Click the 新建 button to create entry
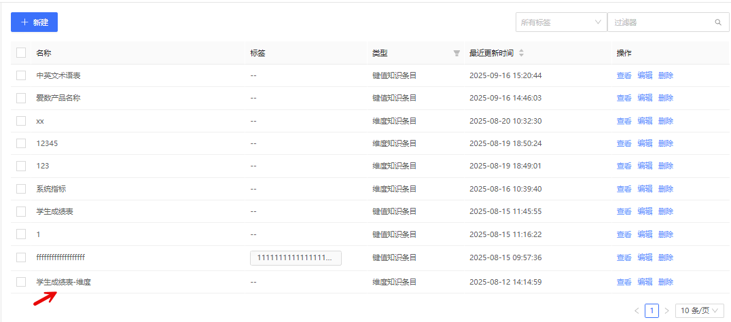Viewport: 731px width, 322px height. click(34, 22)
